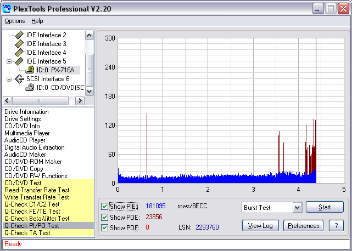Select IDE Interface 5 in tree
The width and height of the screenshot is (352, 251).
(46, 61)
